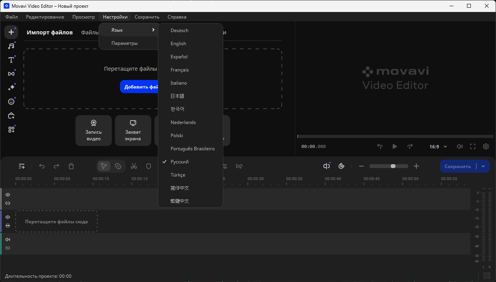496x282 pixels.
Task: Switch to the Импорт файлов tab
Action: point(50,32)
